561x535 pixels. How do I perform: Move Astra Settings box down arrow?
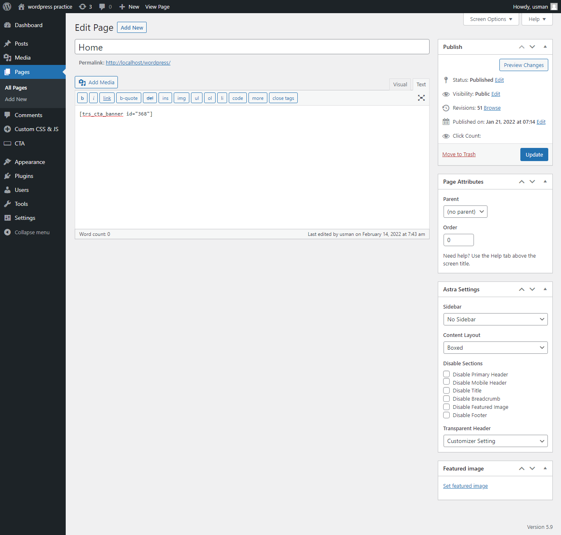pyautogui.click(x=532, y=289)
